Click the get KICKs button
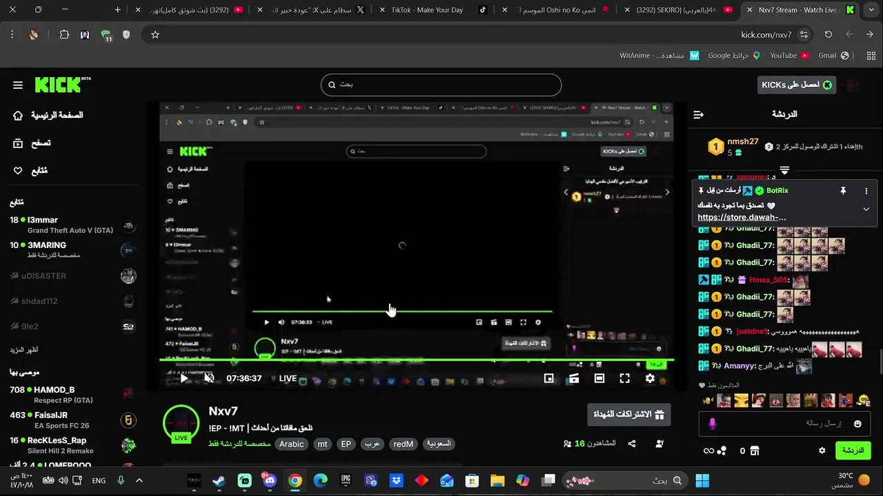This screenshot has height=496, width=883. pyautogui.click(x=797, y=85)
